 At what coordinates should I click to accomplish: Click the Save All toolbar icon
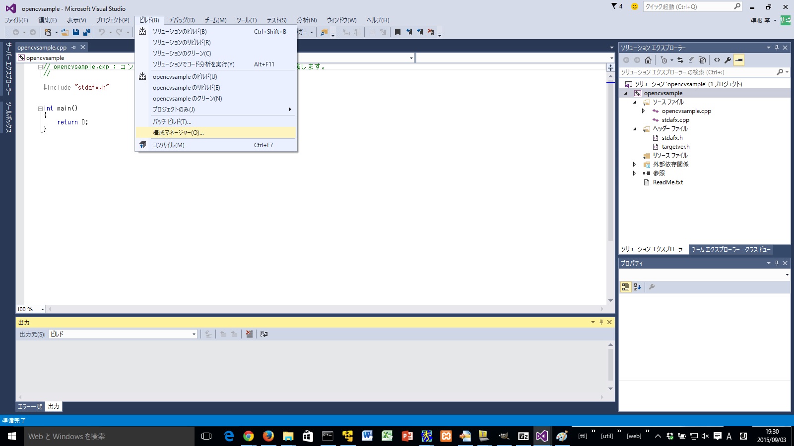pyautogui.click(x=87, y=32)
